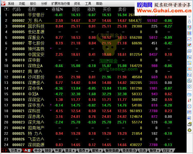Click the blue down-arrow sidebar icon
The image size is (193, 154).
189,22
